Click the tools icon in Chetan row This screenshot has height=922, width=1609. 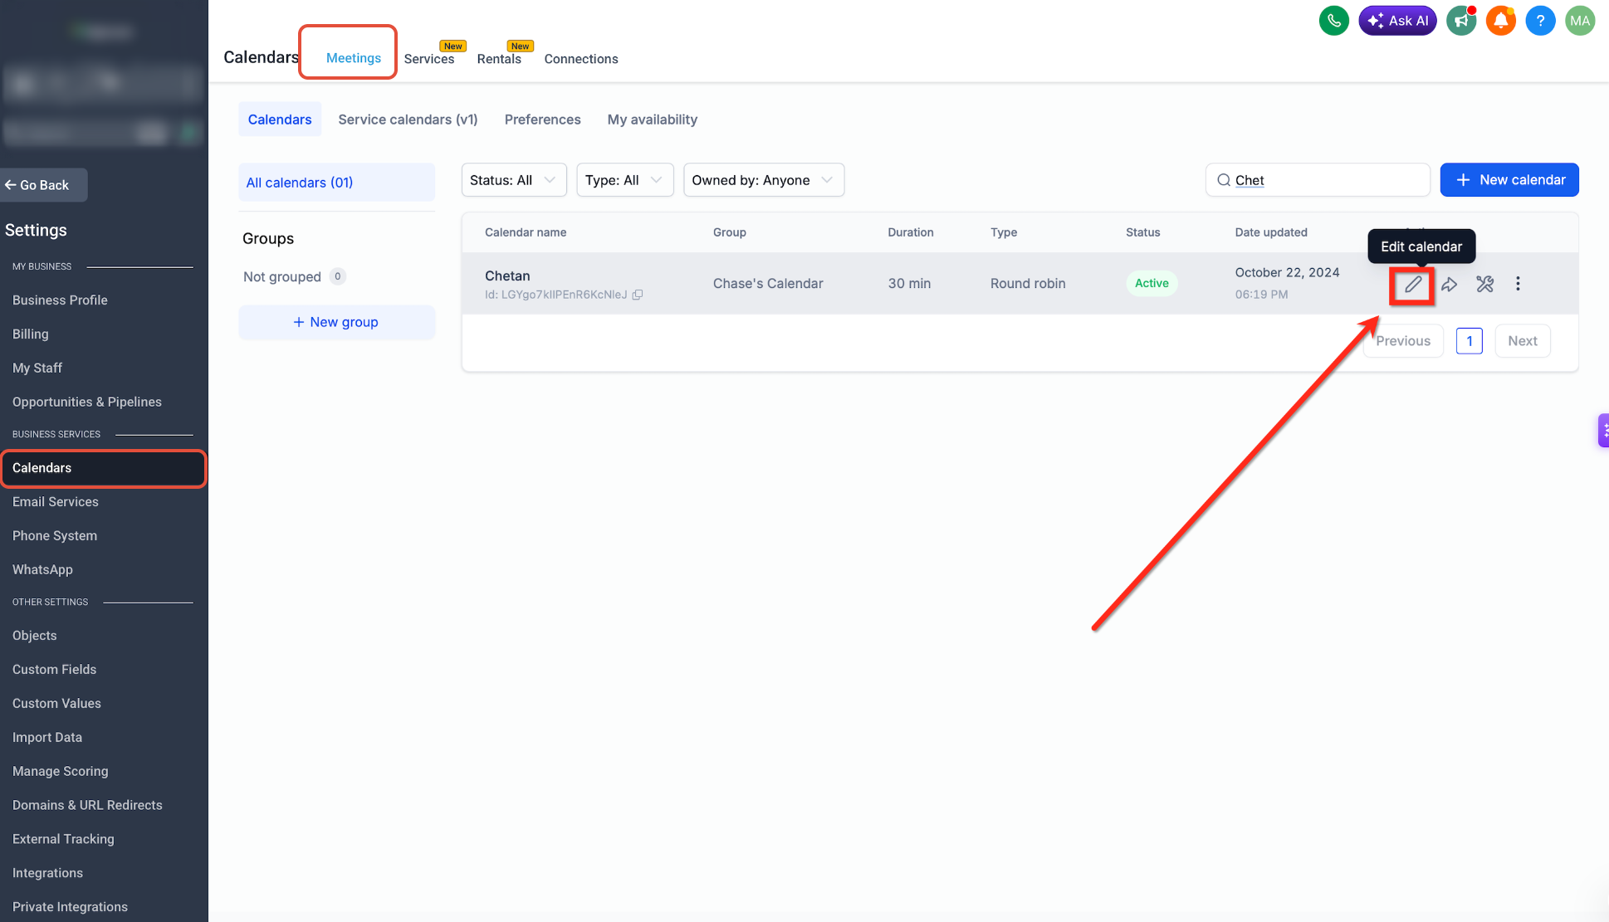click(1484, 285)
